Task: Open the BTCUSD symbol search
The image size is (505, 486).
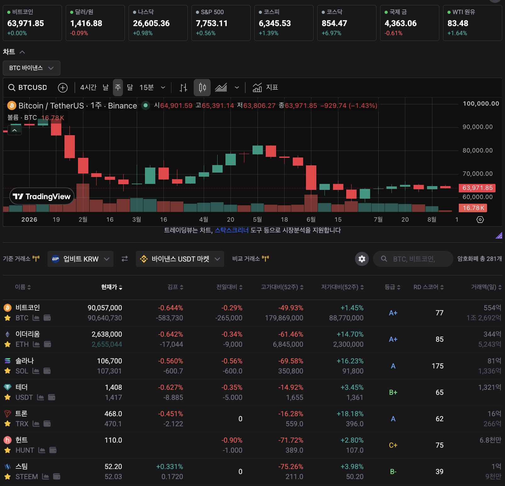Action: coord(27,87)
